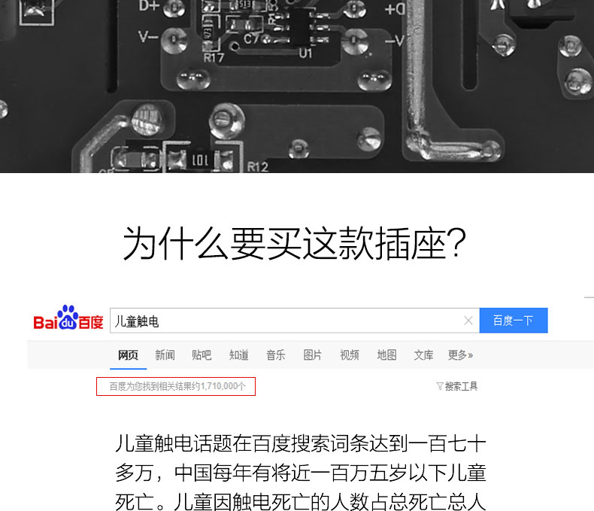Viewport: 594px width, 511px height.
Task: Click the Baidu paw logo
Action: pos(68,318)
